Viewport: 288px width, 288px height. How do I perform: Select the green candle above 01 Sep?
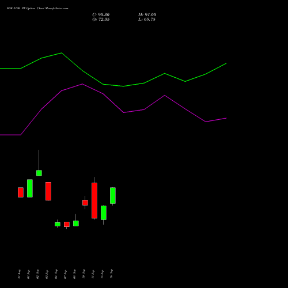coord(30,188)
